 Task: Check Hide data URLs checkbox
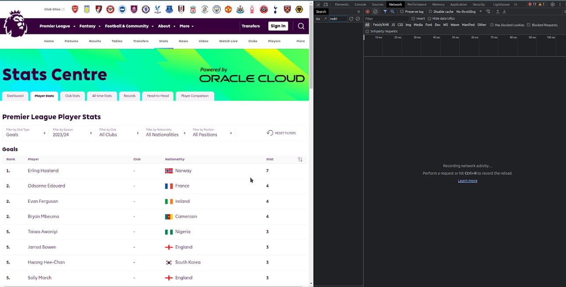[429, 18]
